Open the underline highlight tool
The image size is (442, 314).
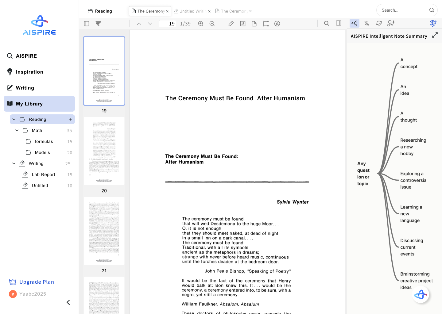click(243, 24)
